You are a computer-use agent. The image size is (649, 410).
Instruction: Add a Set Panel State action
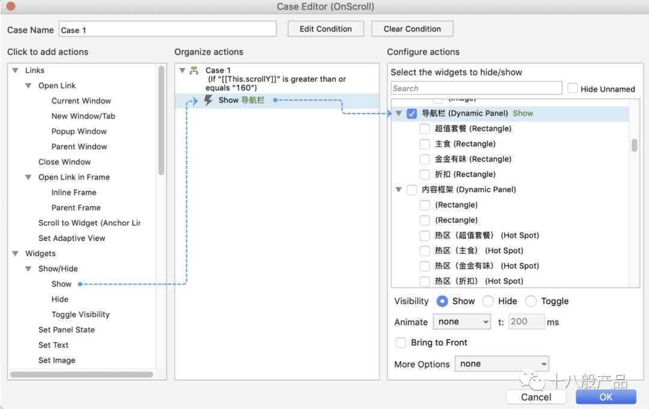tap(67, 330)
